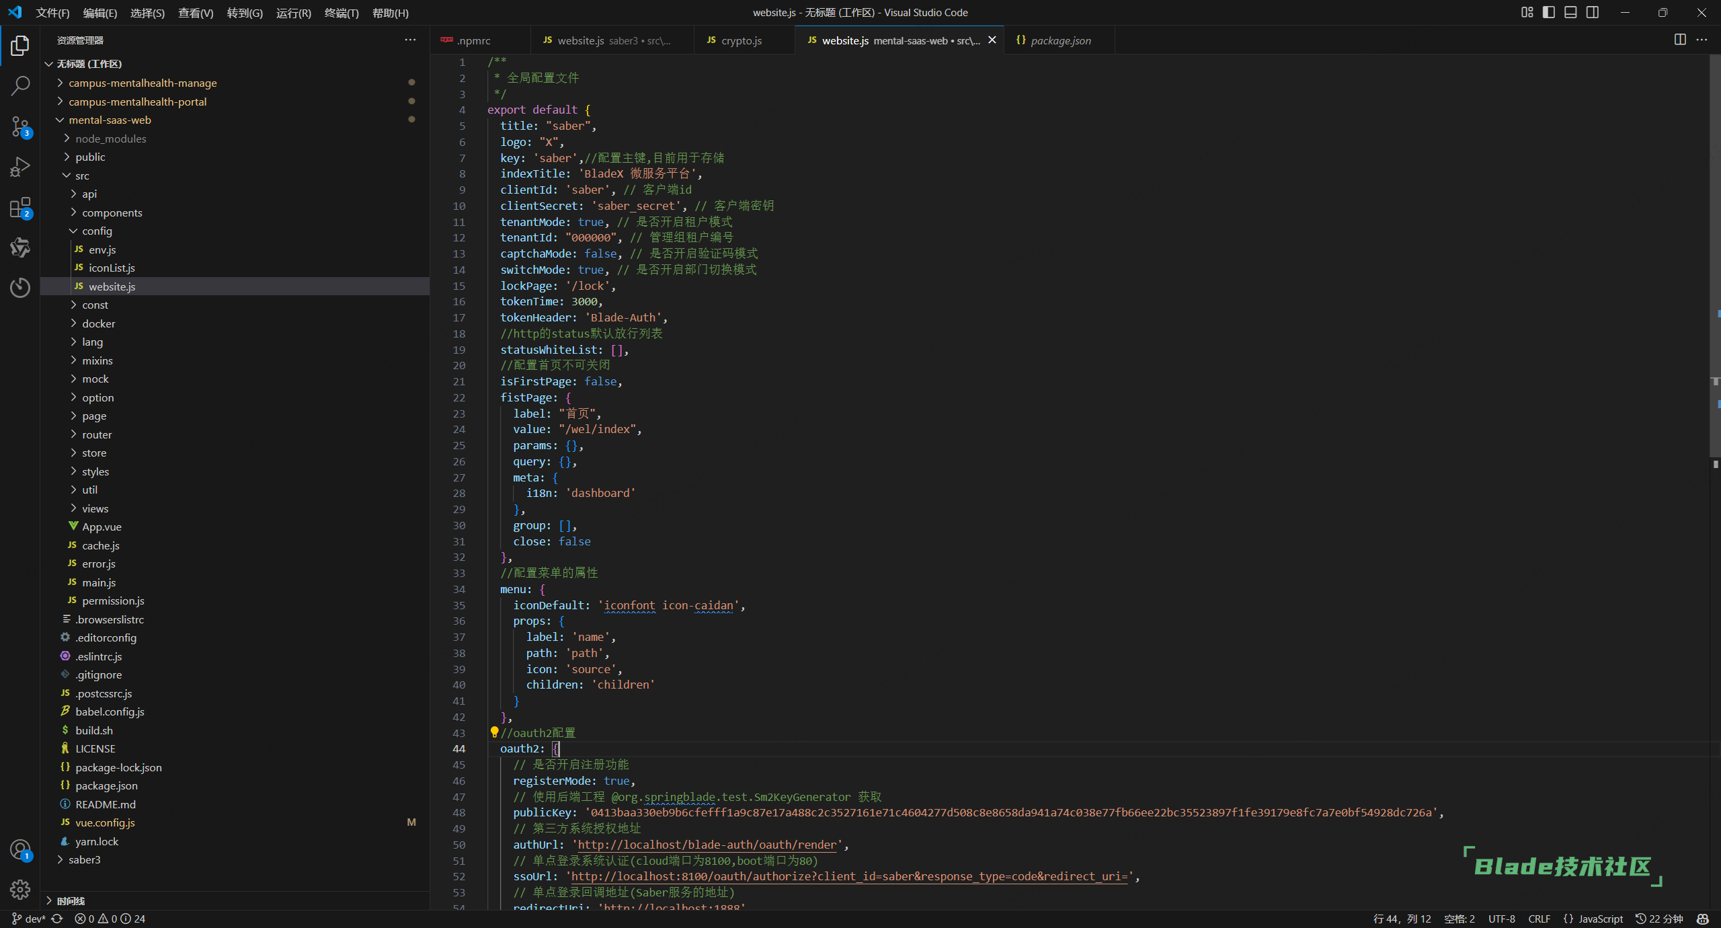1721x928 pixels.
Task: Expand the router folder
Action: coord(235,434)
